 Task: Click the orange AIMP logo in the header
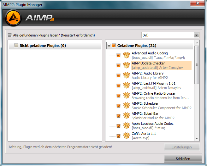13,18
